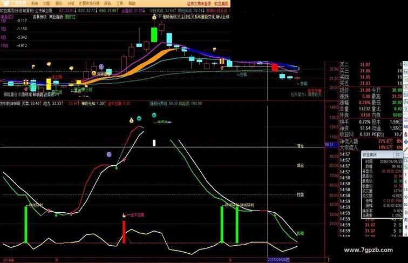Click the large green candlestick at the price peak
Image resolution: width=408 pixels, height=263 pixels.
coord(154,35)
